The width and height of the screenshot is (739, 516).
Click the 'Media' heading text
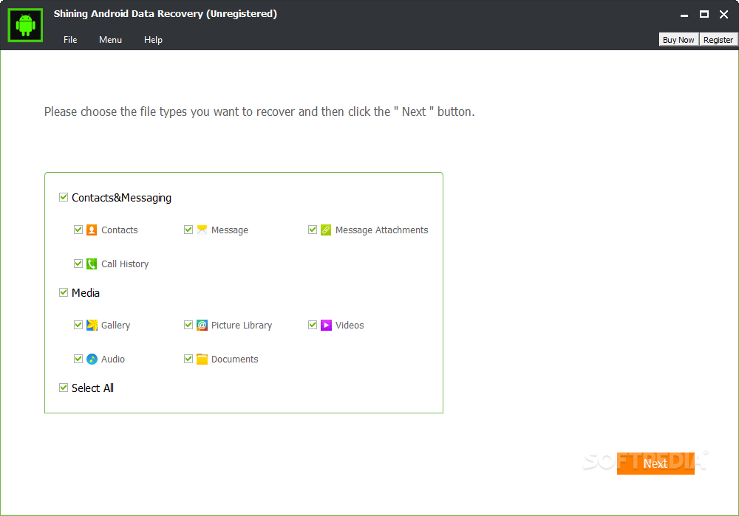(85, 293)
